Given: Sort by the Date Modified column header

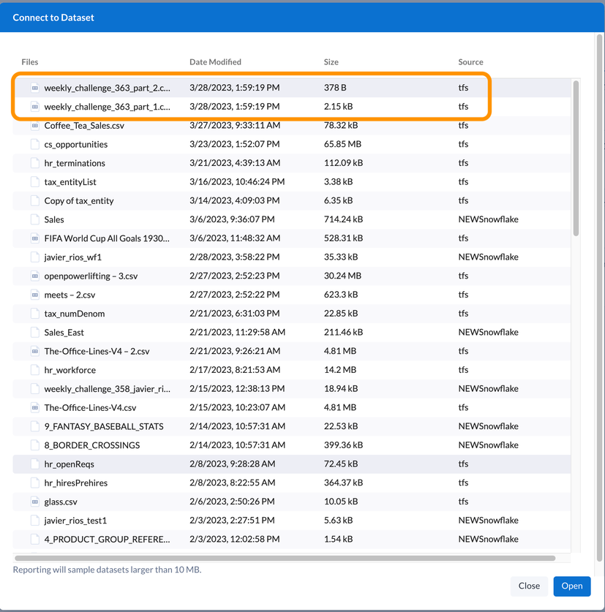Looking at the screenshot, I should coord(215,62).
